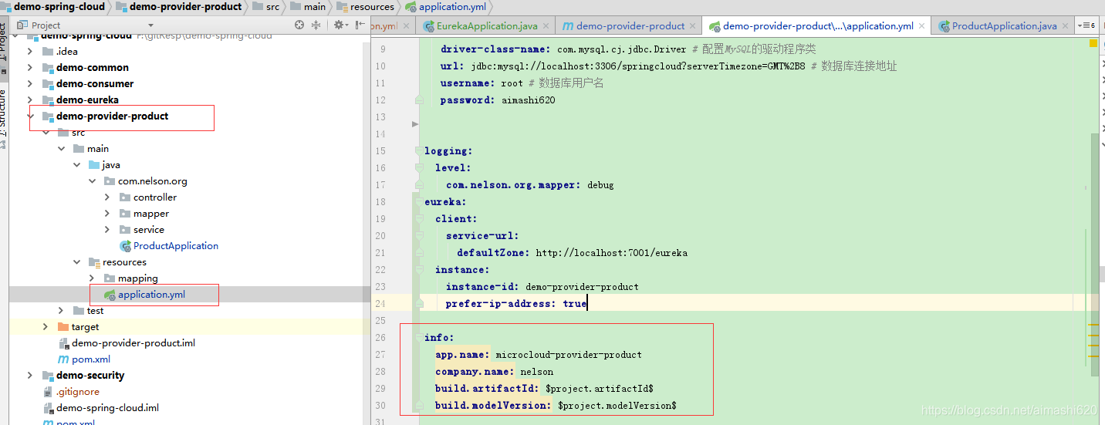The width and height of the screenshot is (1105, 425).
Task: Close the demo-provider-product Maven tab
Action: 693,26
